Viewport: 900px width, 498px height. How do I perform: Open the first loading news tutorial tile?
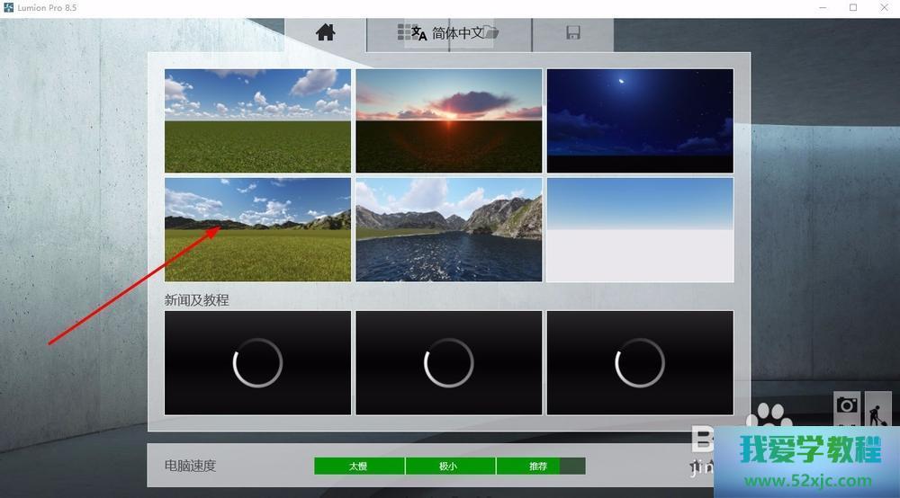257,363
